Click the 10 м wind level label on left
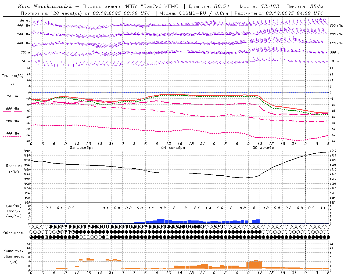Screen dimensions: 344x275 (x=26, y=61)
